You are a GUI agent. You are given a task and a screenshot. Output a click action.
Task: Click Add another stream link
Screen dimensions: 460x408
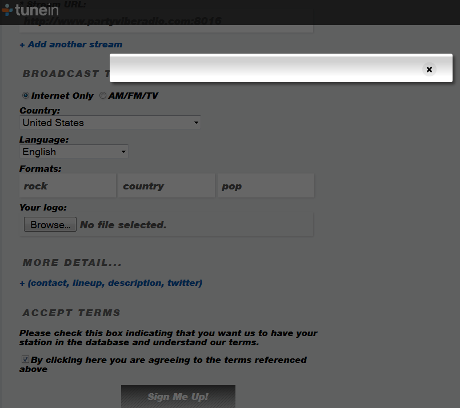click(71, 45)
